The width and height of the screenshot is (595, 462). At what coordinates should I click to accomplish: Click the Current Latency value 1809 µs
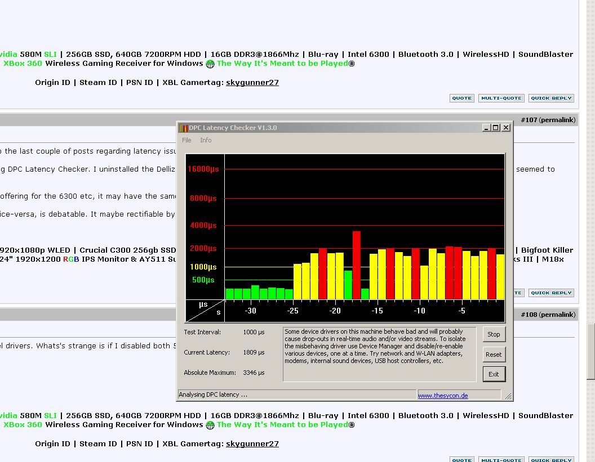[x=254, y=352]
